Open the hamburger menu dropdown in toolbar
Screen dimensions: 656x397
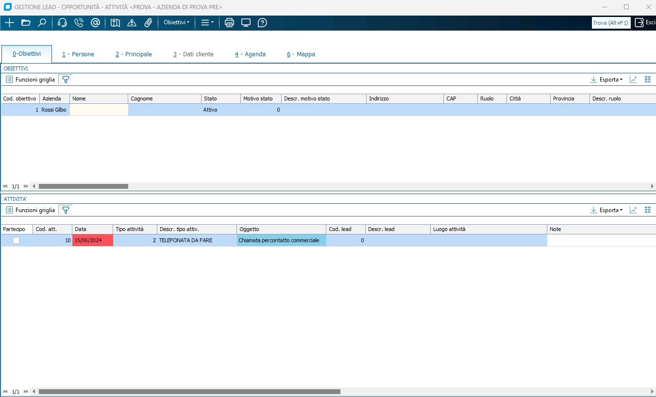coord(207,23)
